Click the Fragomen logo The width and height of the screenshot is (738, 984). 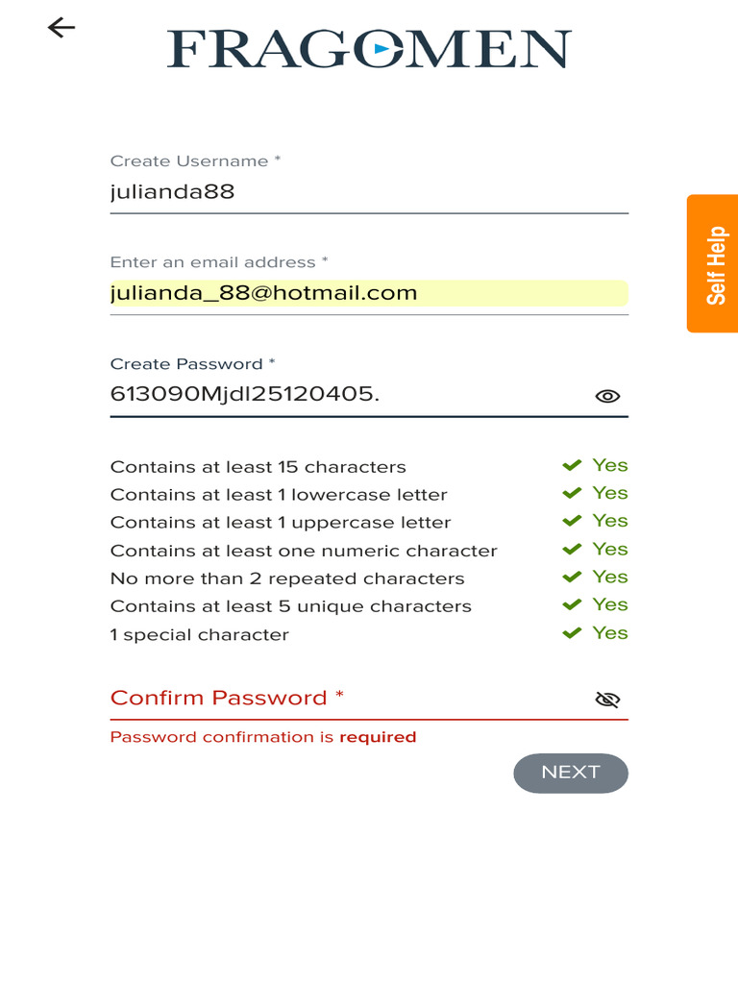pyautogui.click(x=369, y=49)
